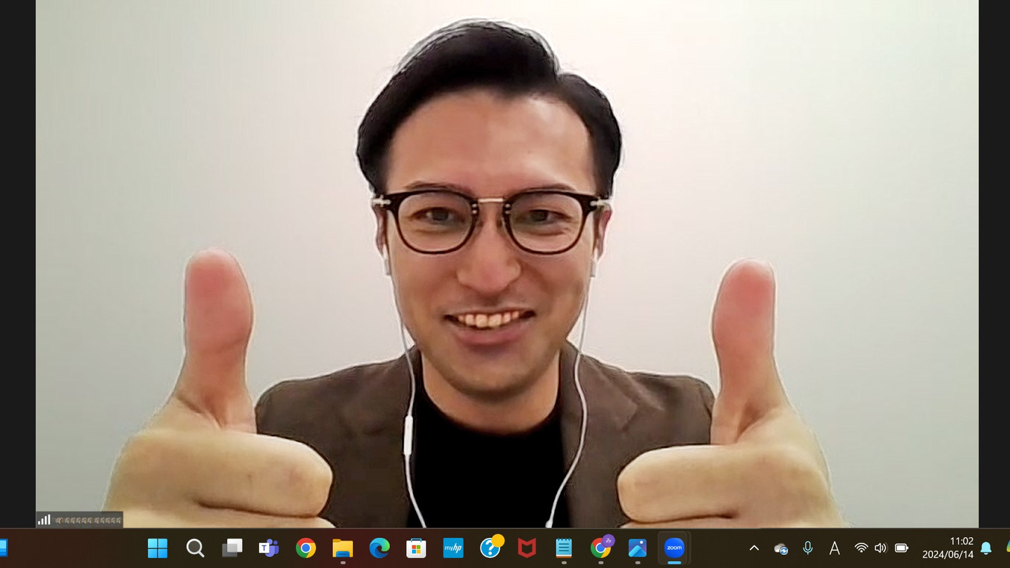Switch to the second Chrome profile window
The image size is (1010, 568).
(x=601, y=548)
